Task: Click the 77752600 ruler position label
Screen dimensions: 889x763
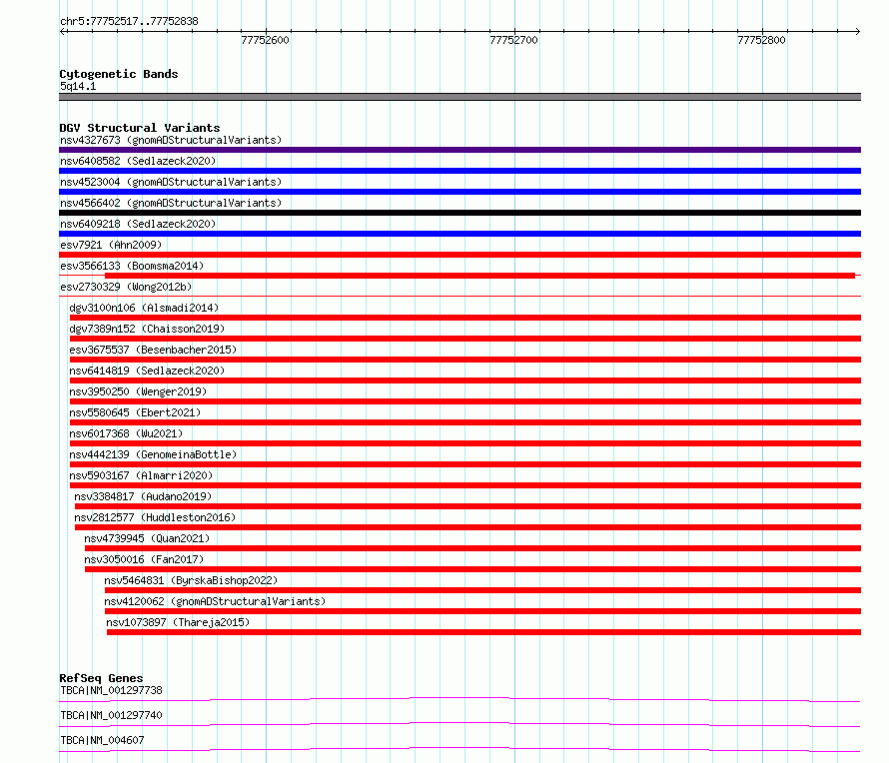Action: click(266, 40)
